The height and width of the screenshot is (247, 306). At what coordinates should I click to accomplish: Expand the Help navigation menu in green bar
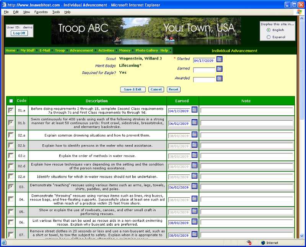coord(164,50)
